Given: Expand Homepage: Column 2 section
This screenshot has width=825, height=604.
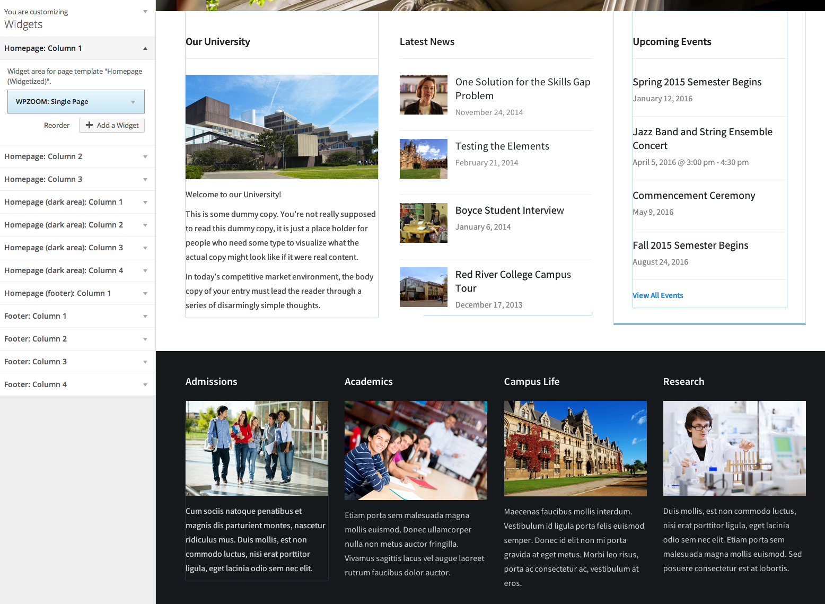Looking at the screenshot, I should pos(77,156).
